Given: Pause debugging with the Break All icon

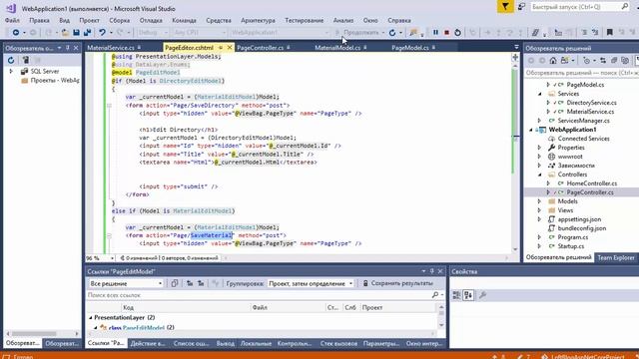Looking at the screenshot, I should tap(435, 32).
